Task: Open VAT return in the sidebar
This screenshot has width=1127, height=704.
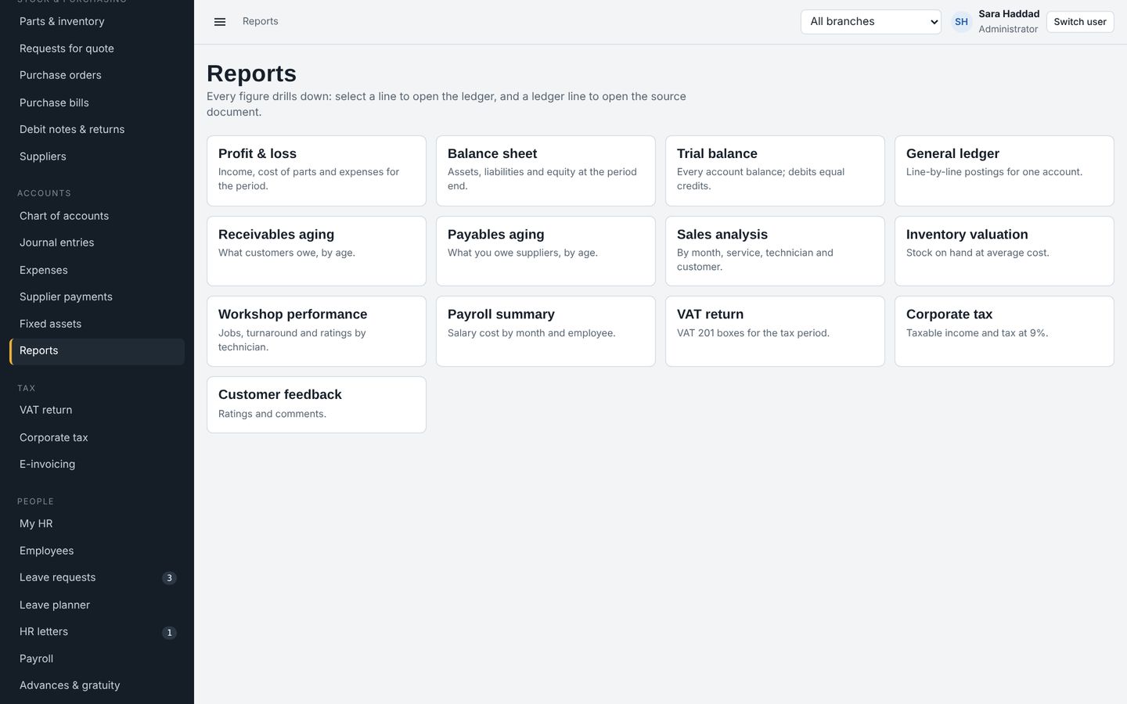Action: (x=97, y=410)
